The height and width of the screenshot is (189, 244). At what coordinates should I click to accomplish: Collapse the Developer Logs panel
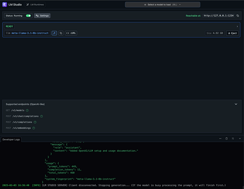240,138
